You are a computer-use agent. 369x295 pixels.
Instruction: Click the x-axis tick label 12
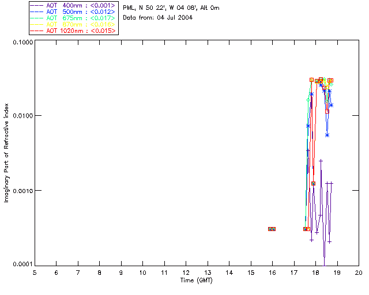click(x=186, y=272)
